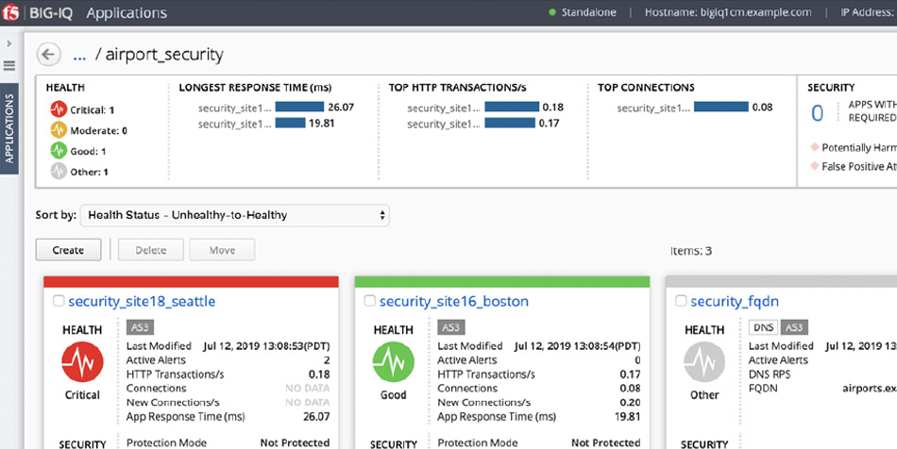Click the Applications header title
The width and height of the screenshot is (897, 449).
(x=127, y=13)
